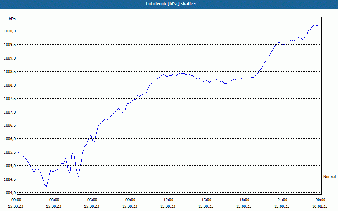Click the '1007,0' y-axis value
This screenshot has width=338, height=211.
10,112
